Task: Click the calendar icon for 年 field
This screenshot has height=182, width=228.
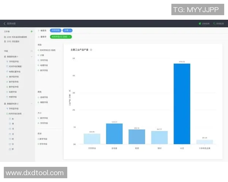Action: coord(10,119)
